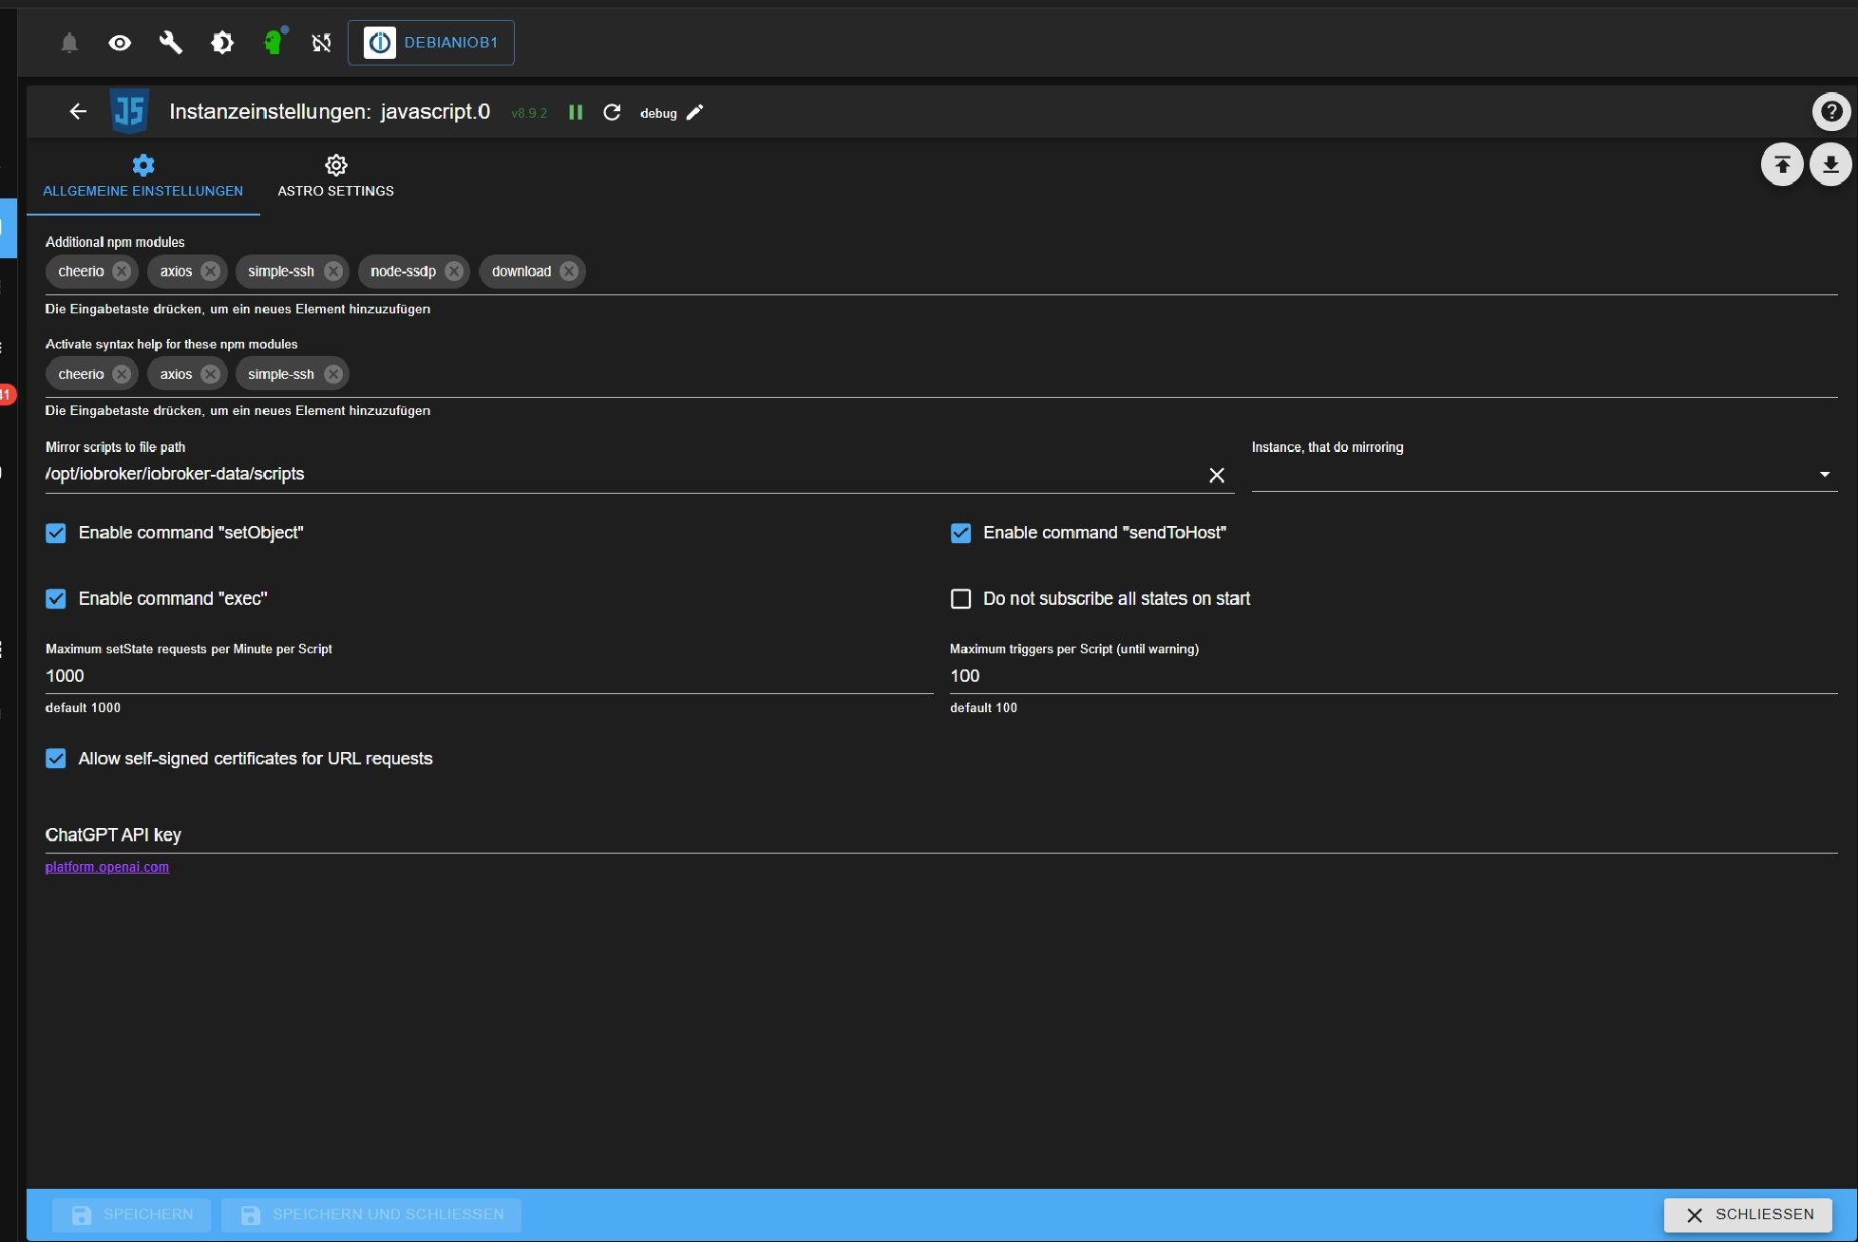Click the help question mark icon
This screenshot has height=1242, width=1858.
(1830, 112)
